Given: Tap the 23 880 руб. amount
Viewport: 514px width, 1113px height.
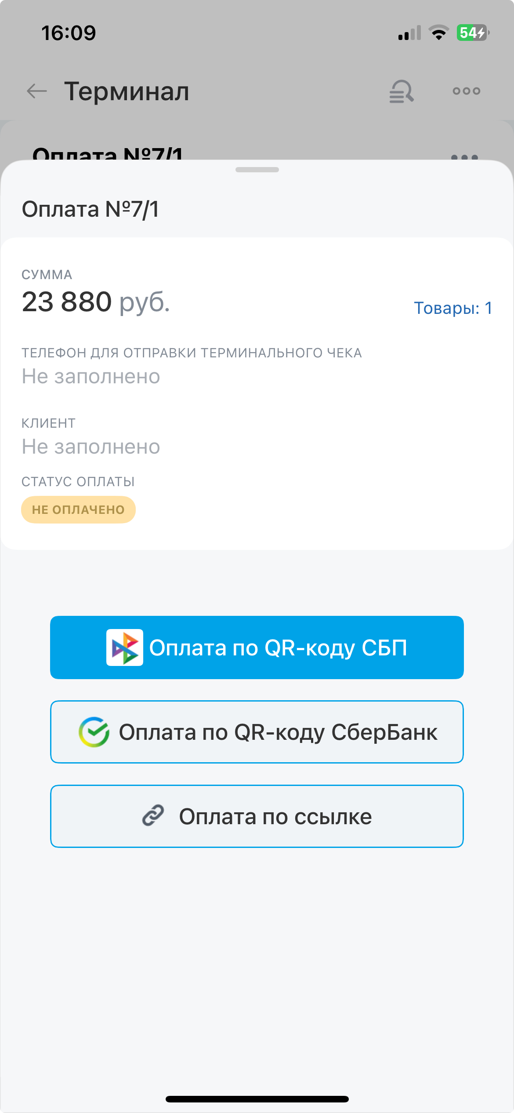Looking at the screenshot, I should [96, 302].
